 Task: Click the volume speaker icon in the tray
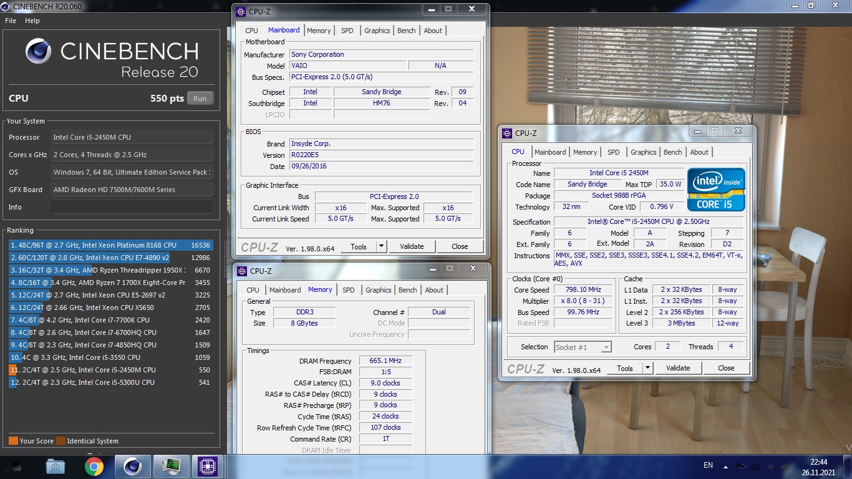coord(785,467)
